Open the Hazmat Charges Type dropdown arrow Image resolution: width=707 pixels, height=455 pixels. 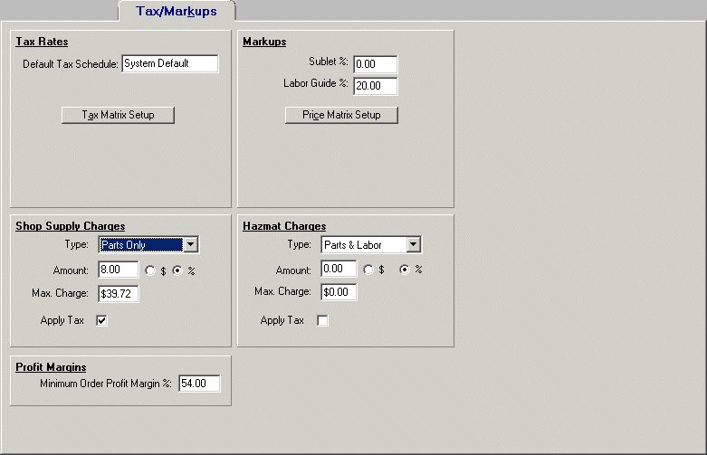point(414,245)
